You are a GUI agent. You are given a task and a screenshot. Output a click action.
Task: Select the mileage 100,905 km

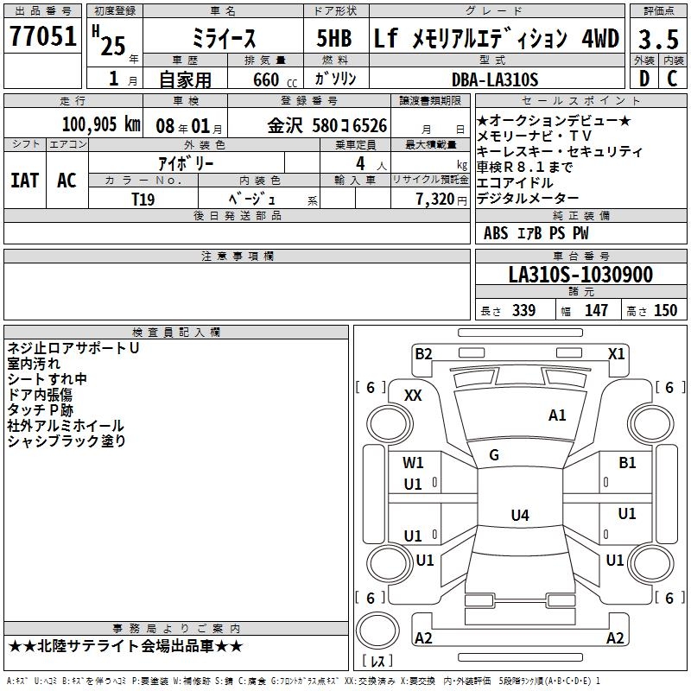coord(101,124)
